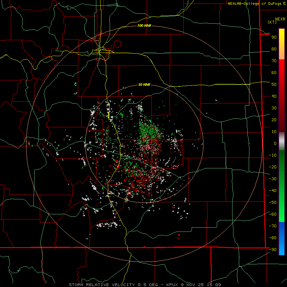Click the 80 value on velocity scale
Viewport: 287px width, 287px height.
pyautogui.click(x=274, y=49)
